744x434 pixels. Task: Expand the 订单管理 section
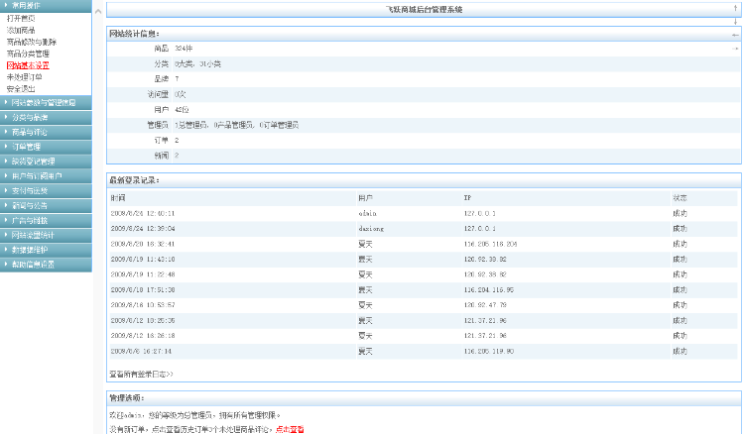point(46,147)
